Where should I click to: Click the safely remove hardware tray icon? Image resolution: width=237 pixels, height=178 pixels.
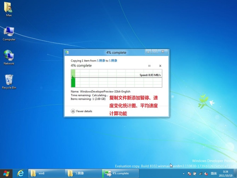[x=195, y=174]
